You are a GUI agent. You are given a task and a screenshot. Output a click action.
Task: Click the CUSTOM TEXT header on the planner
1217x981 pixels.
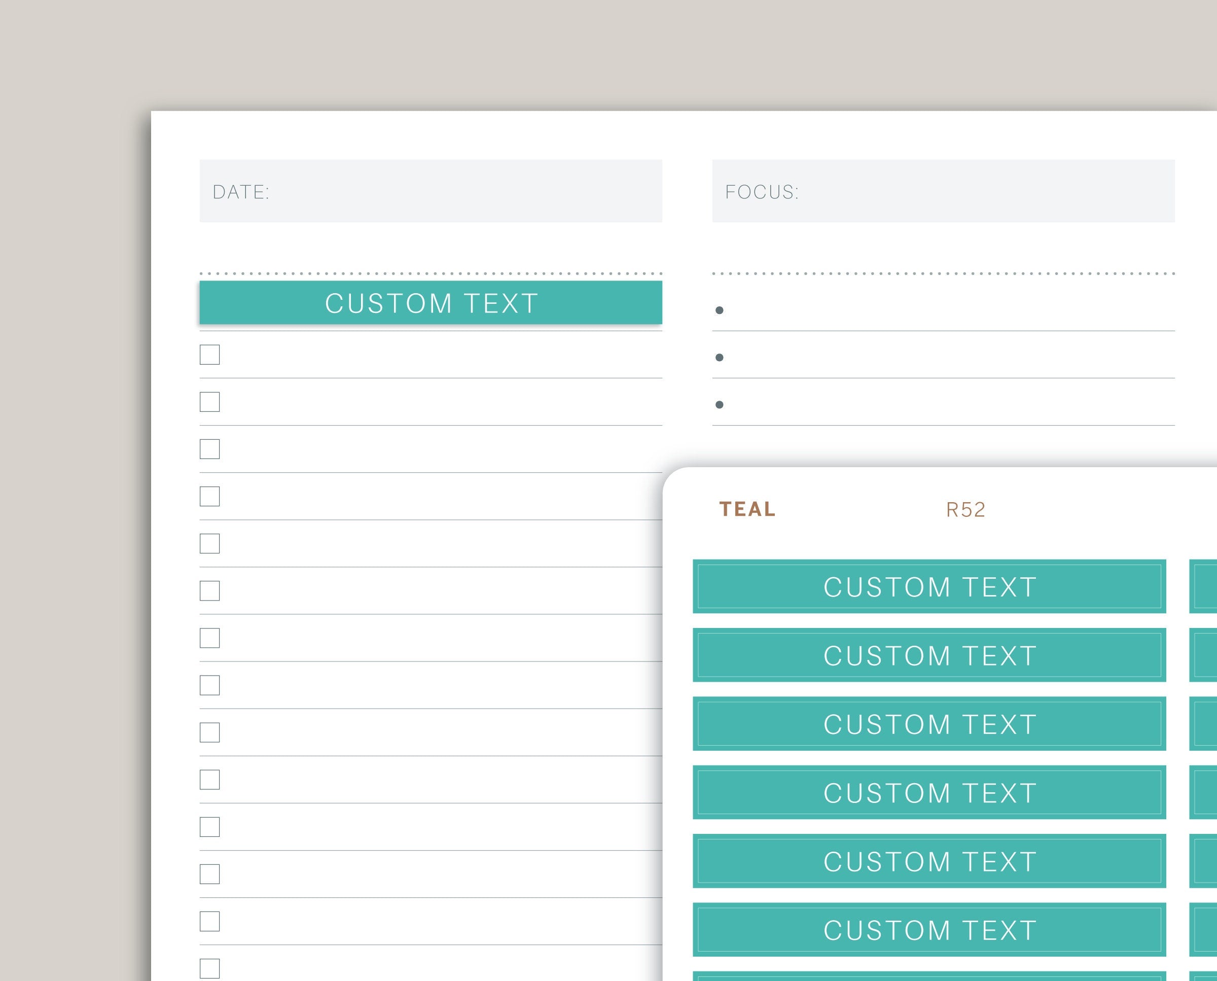431,303
